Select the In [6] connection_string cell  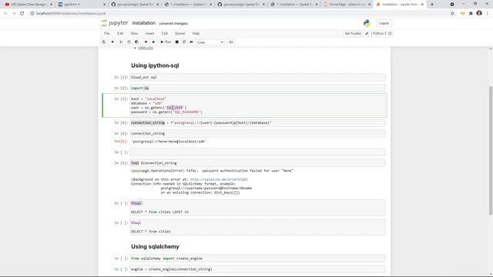[257, 133]
